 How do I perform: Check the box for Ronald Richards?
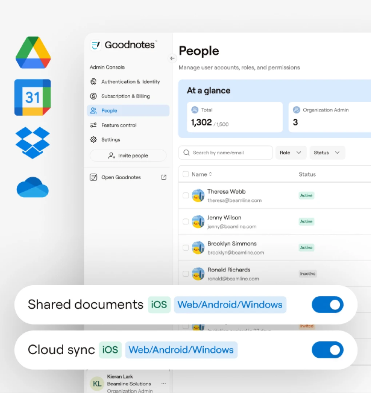coord(185,274)
